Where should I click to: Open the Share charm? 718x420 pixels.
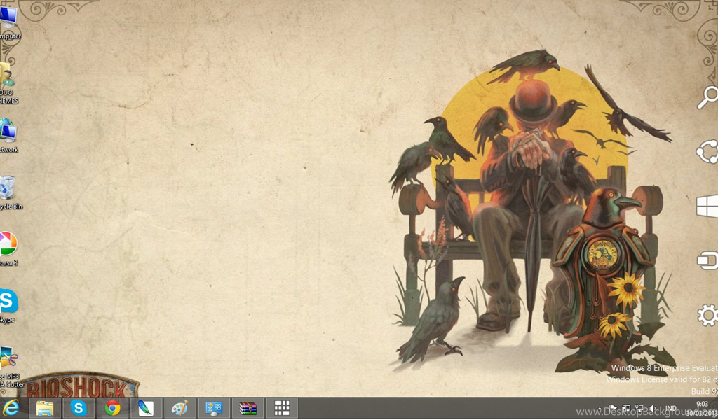pos(707,151)
